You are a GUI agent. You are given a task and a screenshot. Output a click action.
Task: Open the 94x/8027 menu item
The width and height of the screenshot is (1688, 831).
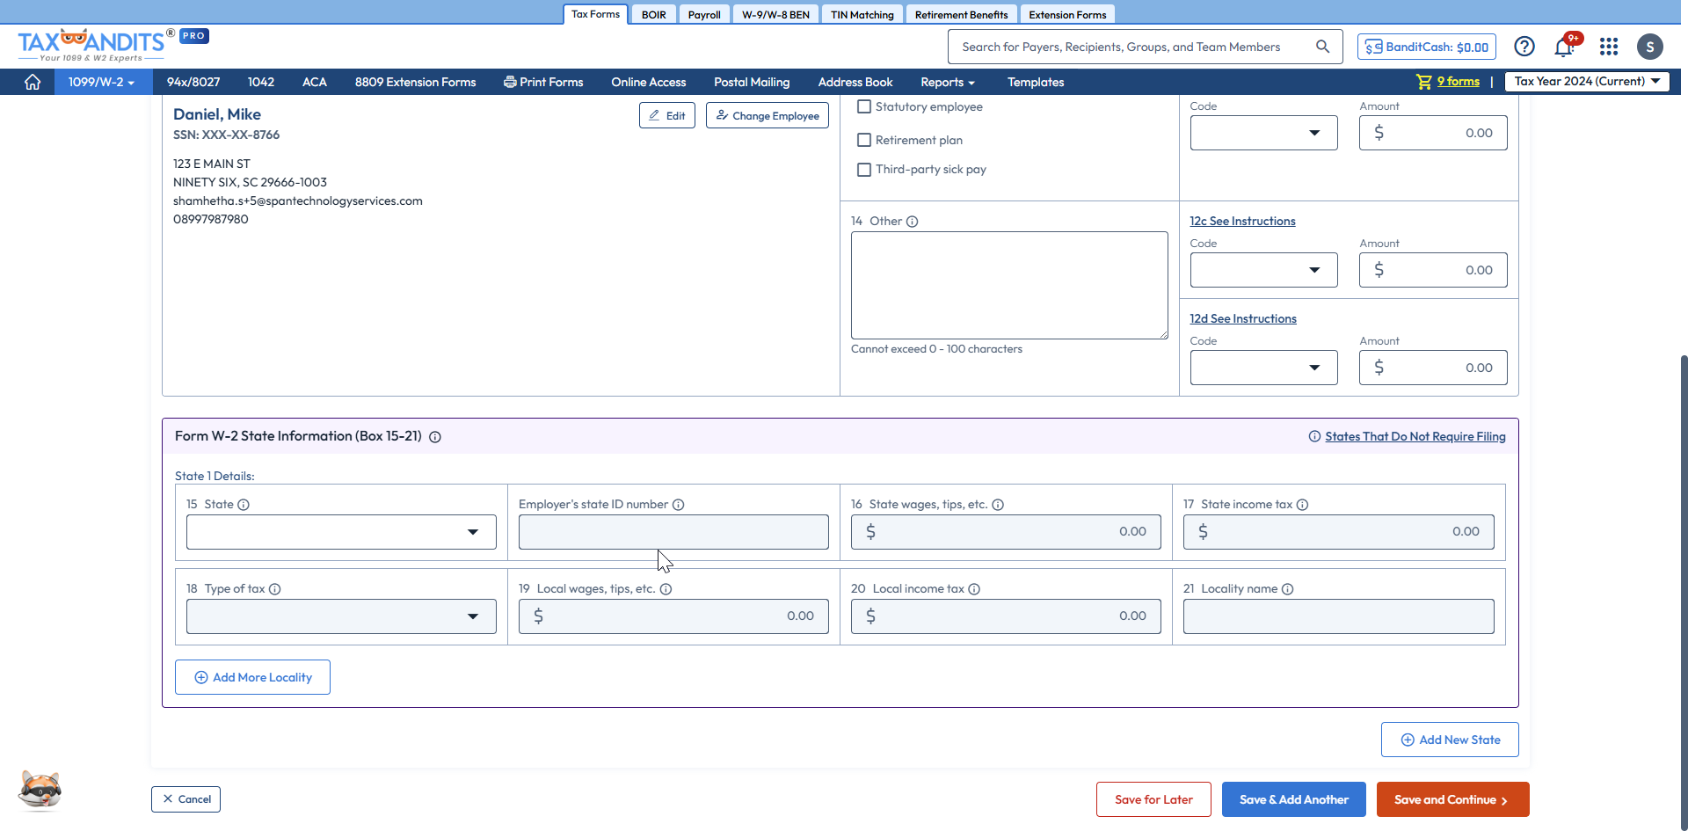pyautogui.click(x=193, y=82)
